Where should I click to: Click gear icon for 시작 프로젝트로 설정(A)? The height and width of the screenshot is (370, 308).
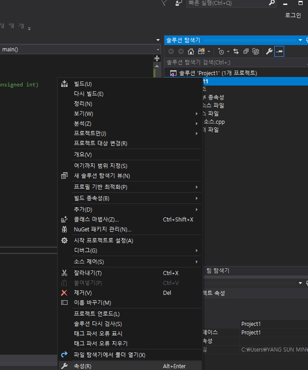coord(64,240)
